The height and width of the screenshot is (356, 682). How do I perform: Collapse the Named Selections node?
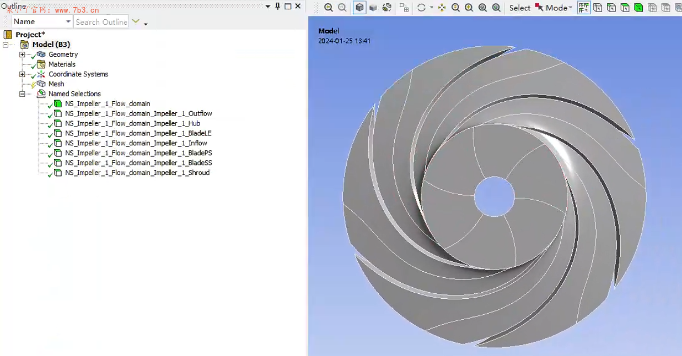click(22, 94)
